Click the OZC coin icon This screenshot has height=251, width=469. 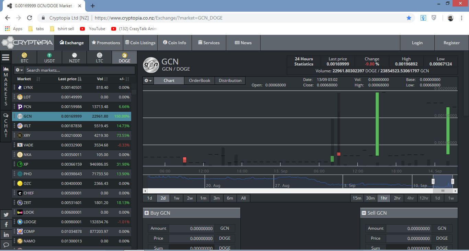click(x=20, y=183)
